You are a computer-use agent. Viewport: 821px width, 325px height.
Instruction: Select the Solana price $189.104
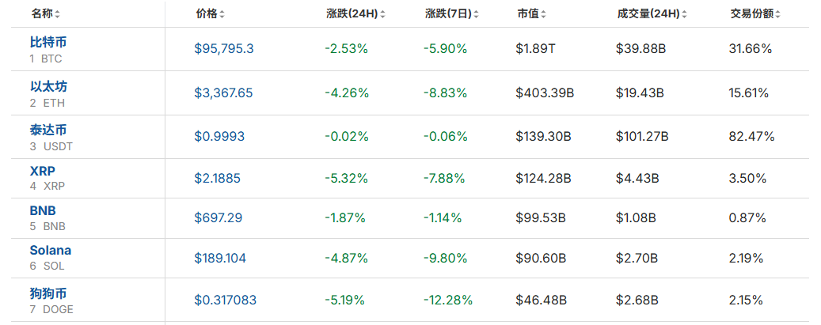[221, 258]
